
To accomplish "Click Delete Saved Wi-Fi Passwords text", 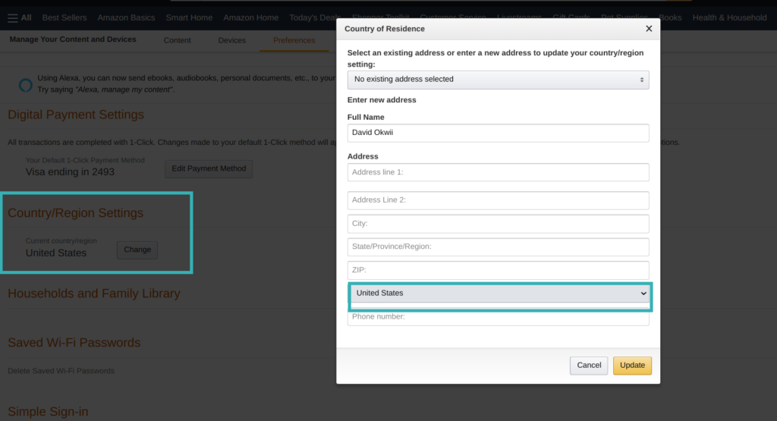I will click(x=61, y=371).
